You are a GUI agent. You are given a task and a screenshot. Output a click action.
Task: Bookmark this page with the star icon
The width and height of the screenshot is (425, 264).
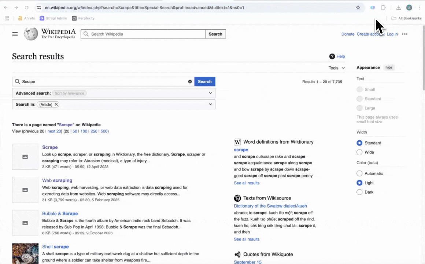pos(358,8)
